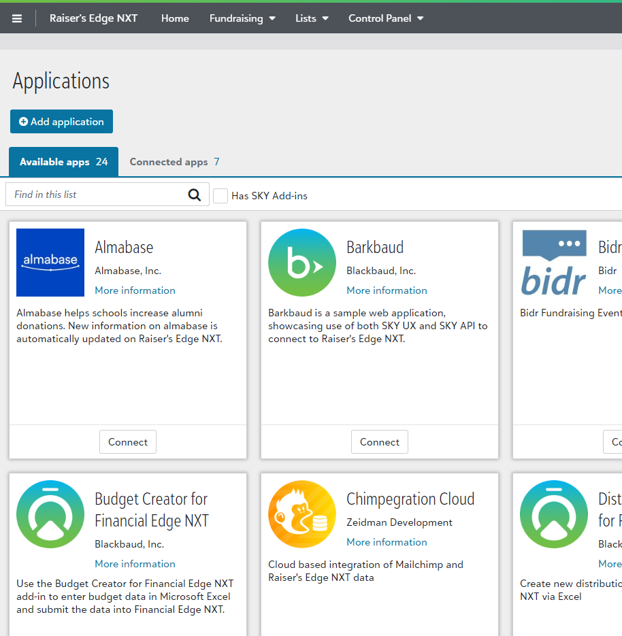Open the hamburger navigation menu
622x636 pixels.
17,18
